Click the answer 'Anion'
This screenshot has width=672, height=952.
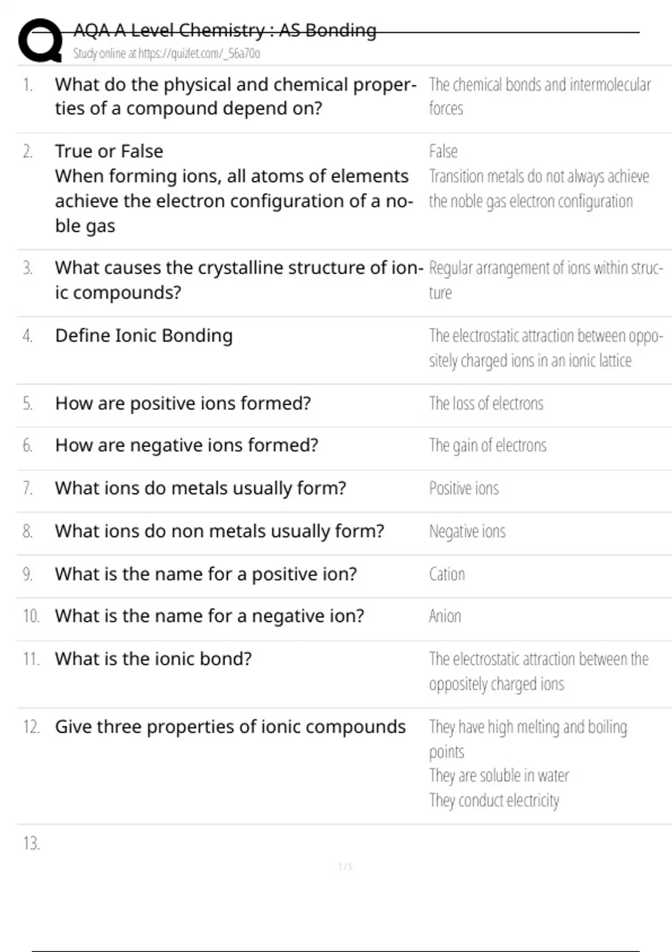pyautogui.click(x=445, y=617)
